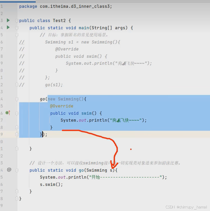Click the 'go' method name in its declaration
210x211 pixels.
[81, 170]
